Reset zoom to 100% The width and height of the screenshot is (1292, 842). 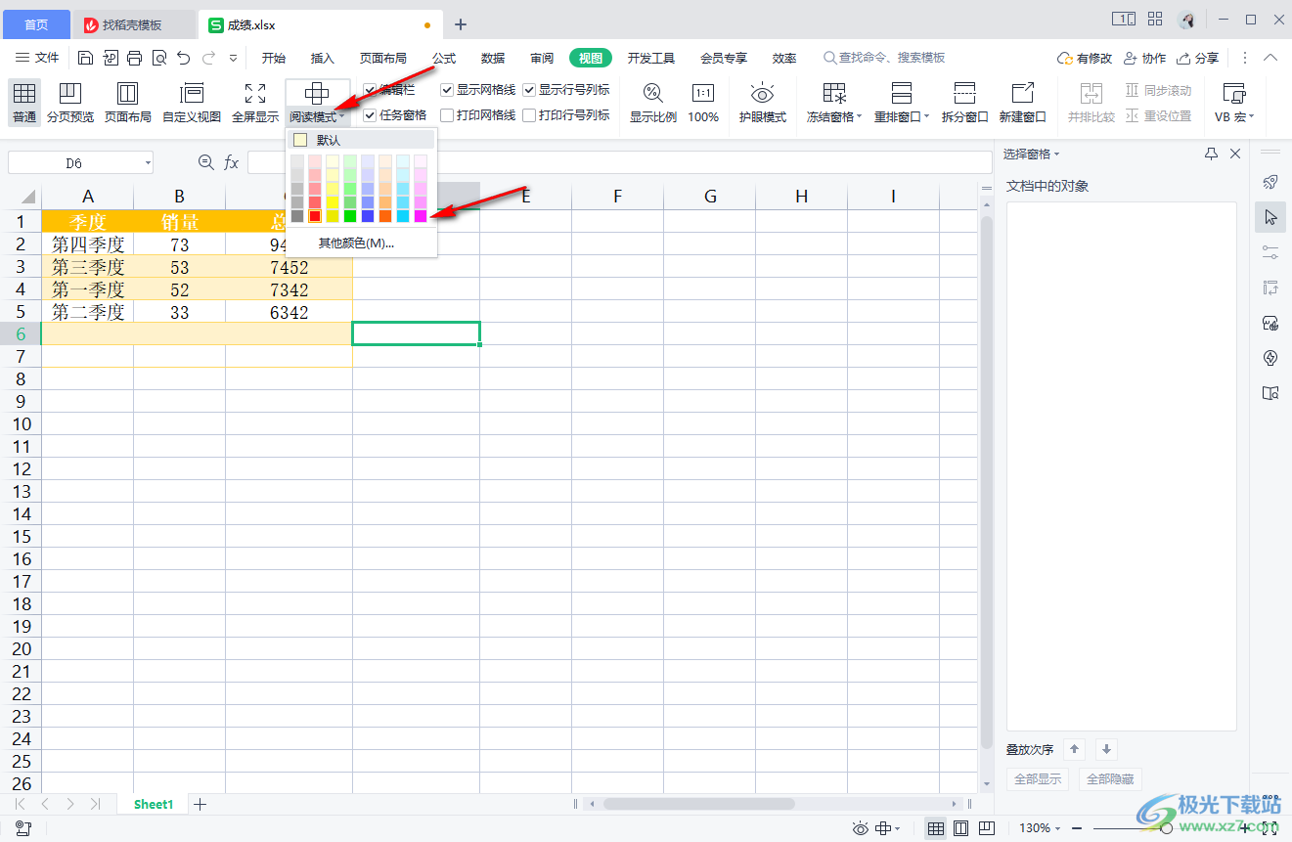point(703,103)
